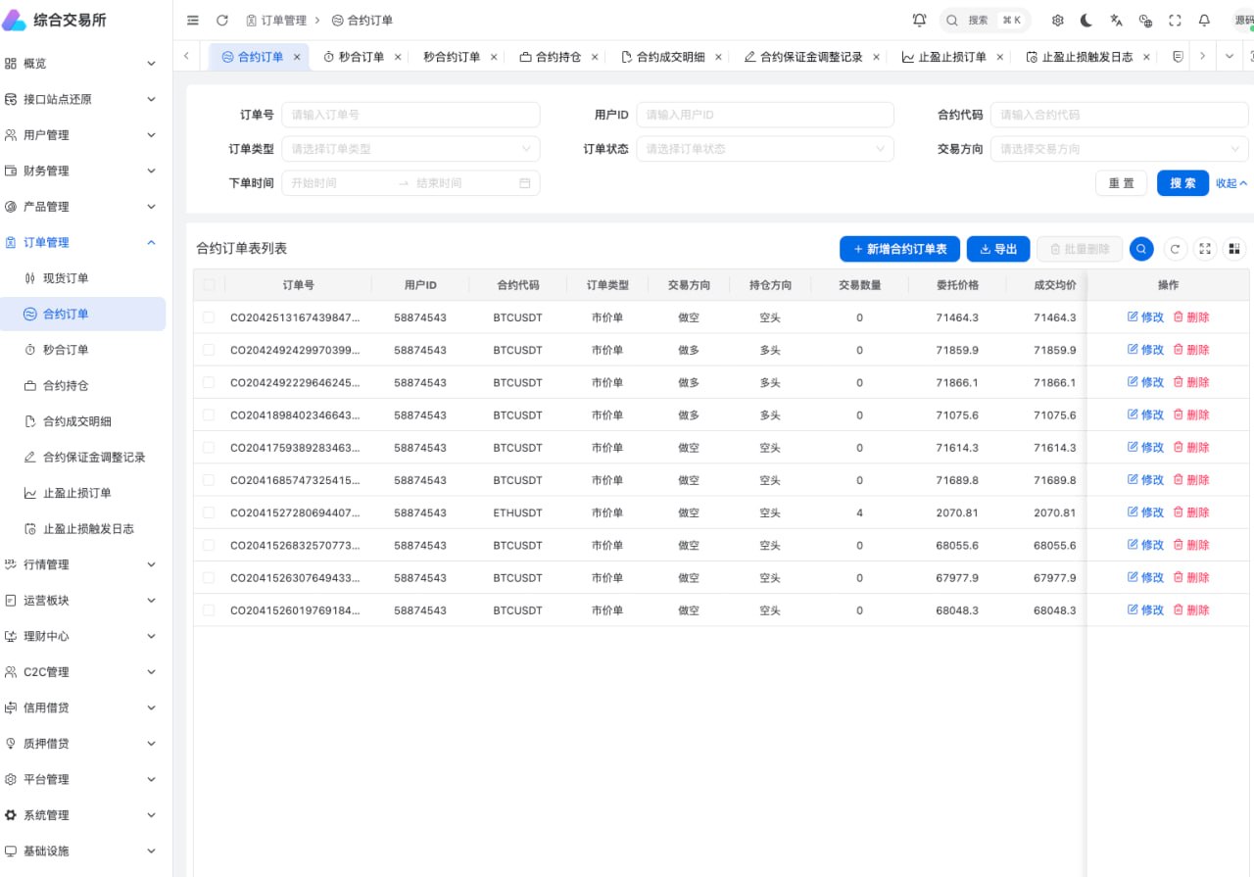The image size is (1254, 877).
Task: Tick the select-all checkbox in table header
Action: 209,285
